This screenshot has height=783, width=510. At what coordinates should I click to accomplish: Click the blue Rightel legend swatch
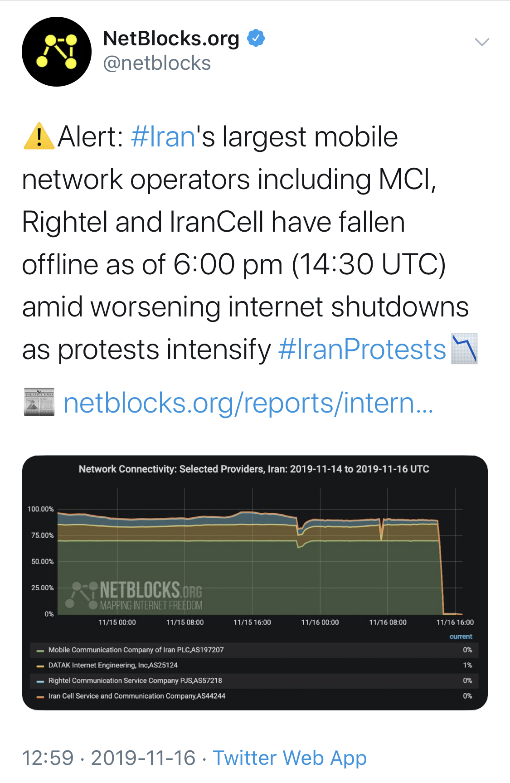[40, 681]
